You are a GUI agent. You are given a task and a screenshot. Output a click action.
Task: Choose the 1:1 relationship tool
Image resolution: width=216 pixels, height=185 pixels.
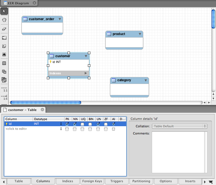pos(4,89)
